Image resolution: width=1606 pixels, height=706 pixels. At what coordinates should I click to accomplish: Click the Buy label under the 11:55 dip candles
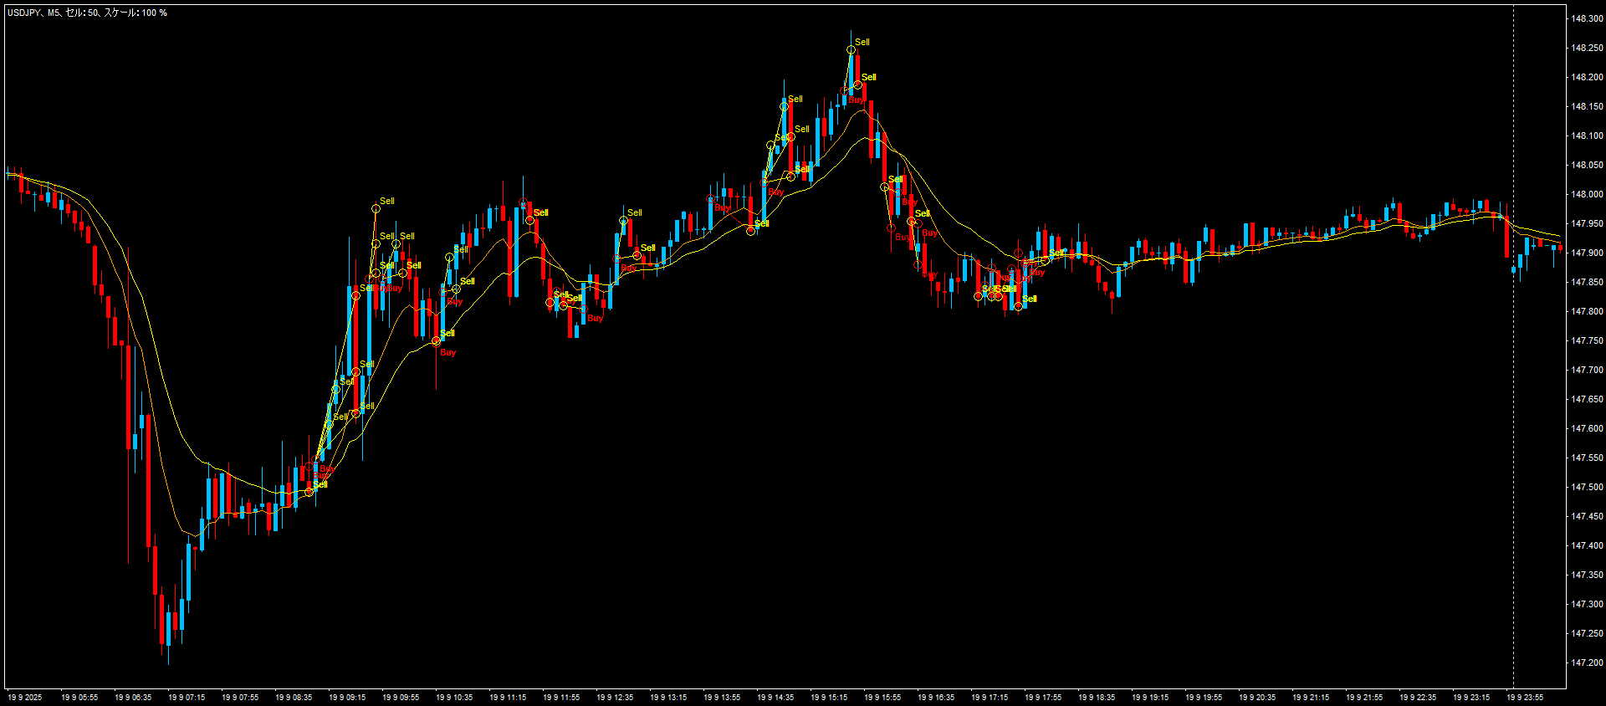coord(595,318)
